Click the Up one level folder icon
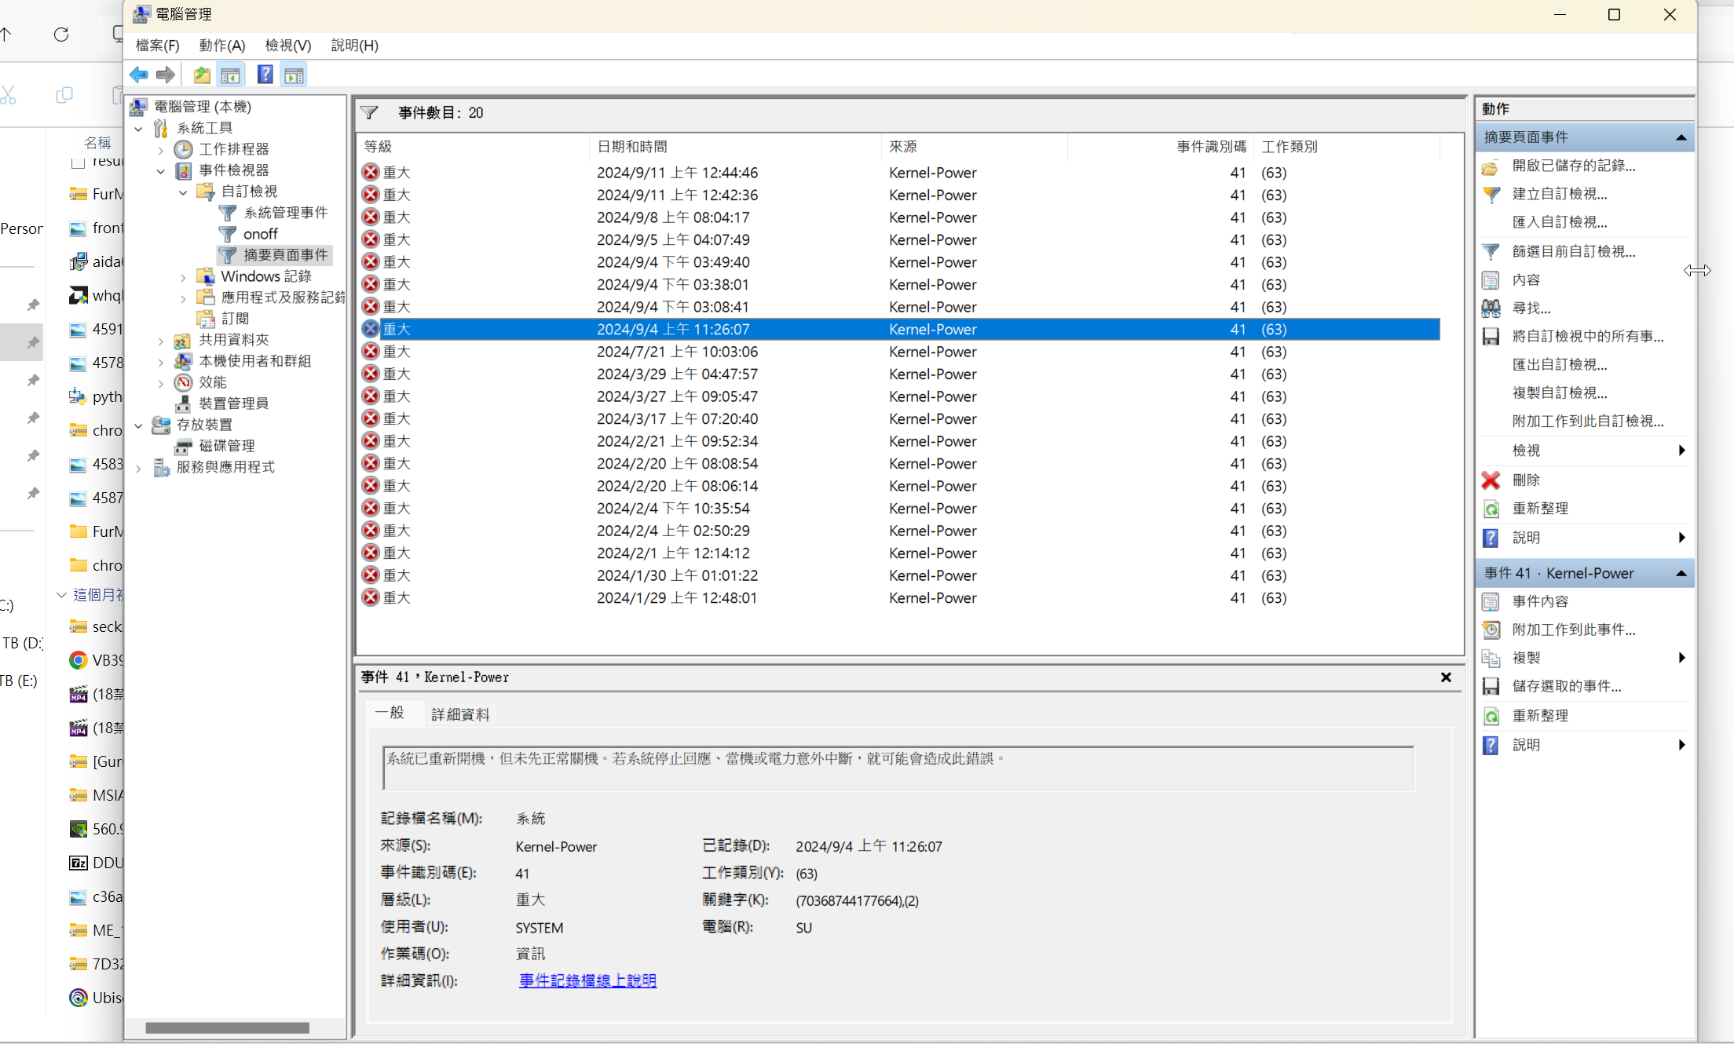1734x1044 pixels. [202, 75]
